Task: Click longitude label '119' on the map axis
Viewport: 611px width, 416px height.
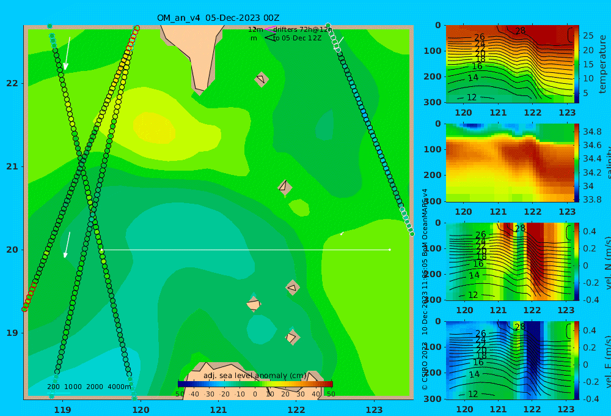Action: (62, 410)
